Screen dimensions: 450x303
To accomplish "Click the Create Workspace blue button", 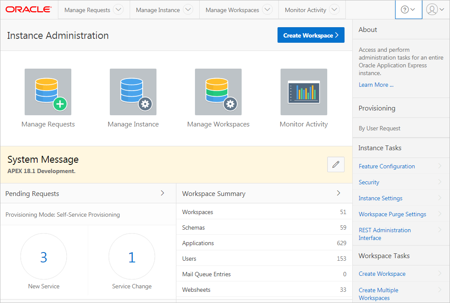I will point(311,35).
